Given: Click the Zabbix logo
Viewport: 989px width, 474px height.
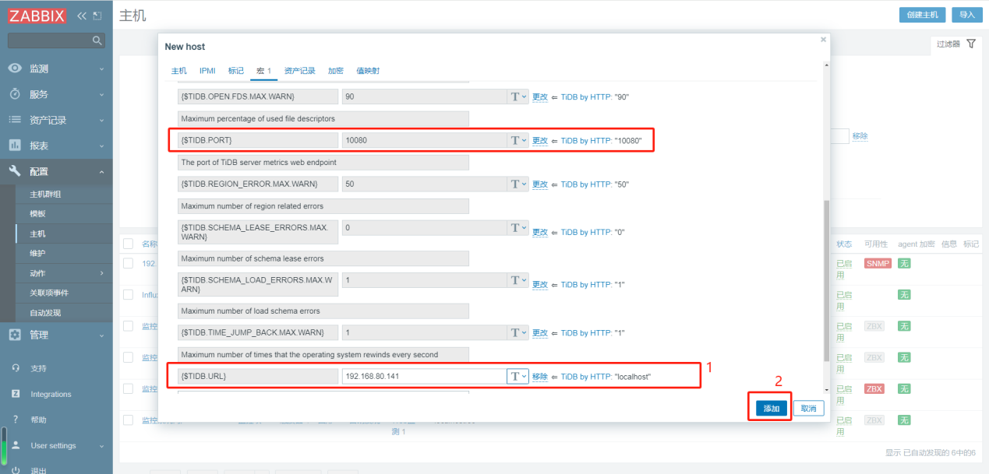Looking at the screenshot, I should pos(37,16).
